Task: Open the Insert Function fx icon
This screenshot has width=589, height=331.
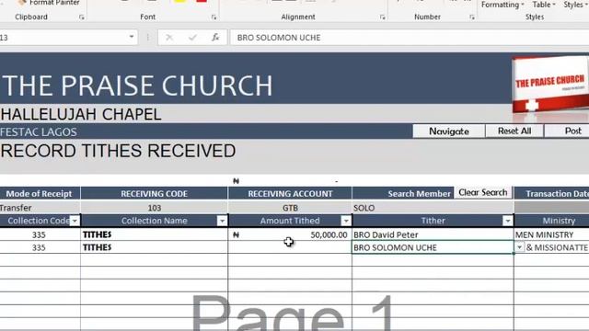Action: [x=215, y=38]
